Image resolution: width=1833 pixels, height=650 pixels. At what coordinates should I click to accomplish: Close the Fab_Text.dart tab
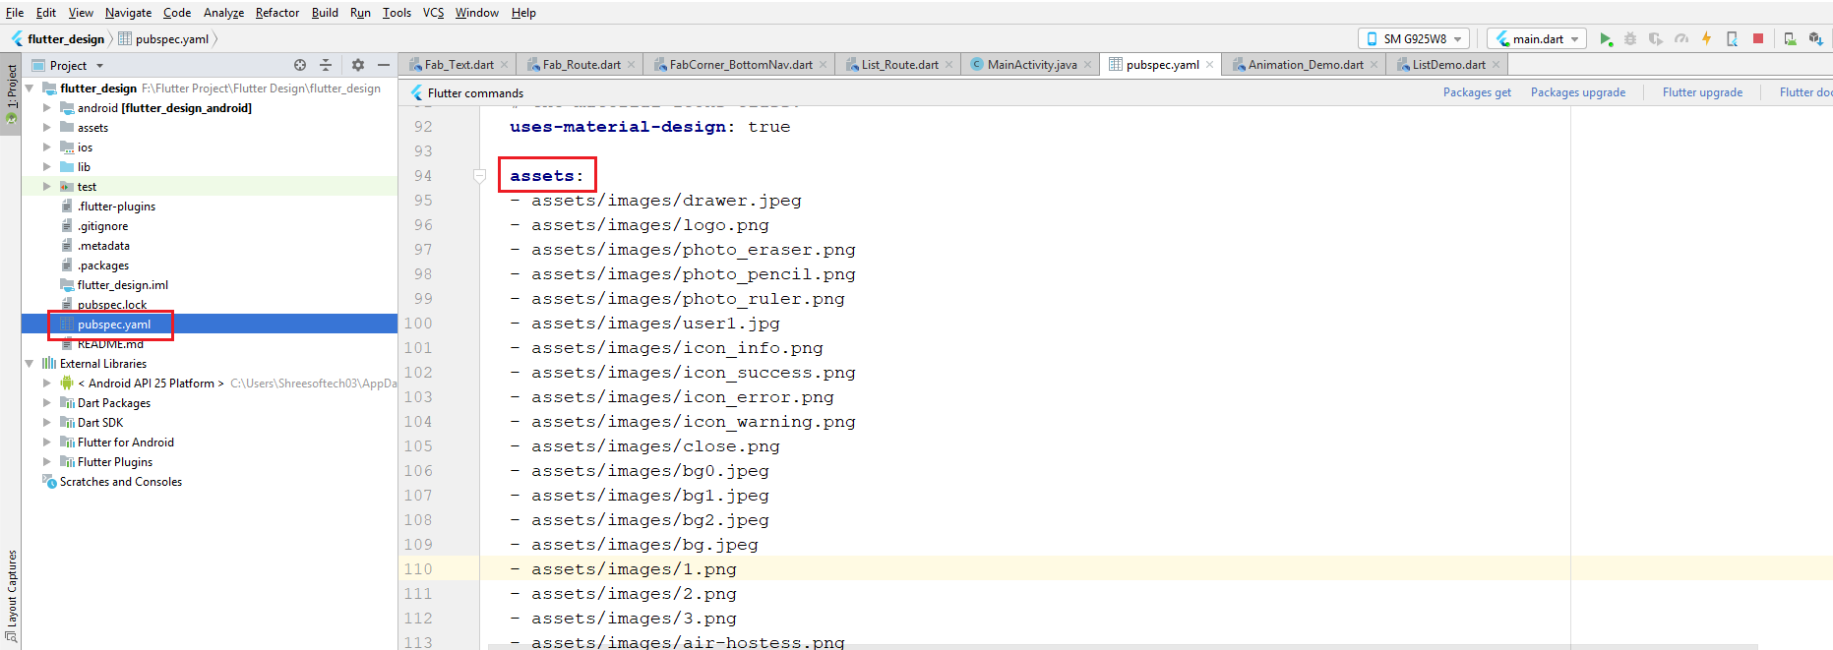[505, 65]
